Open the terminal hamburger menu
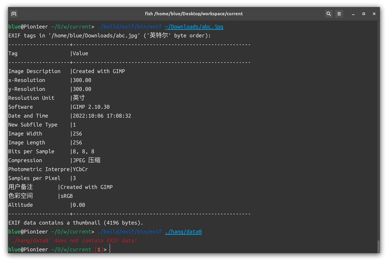The width and height of the screenshot is (388, 262). (339, 14)
